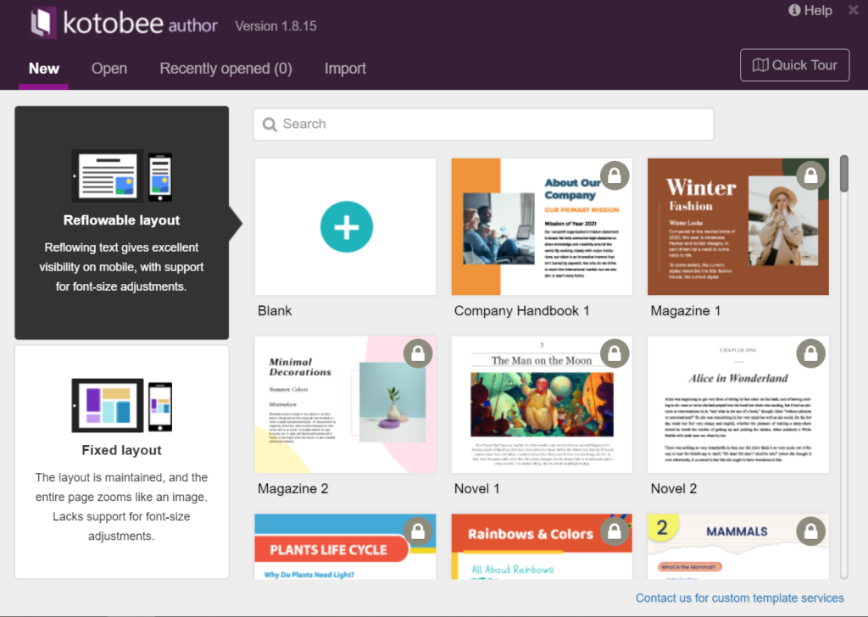Click the lock icon on Magazine 1 template
The width and height of the screenshot is (868, 617).
tap(810, 175)
